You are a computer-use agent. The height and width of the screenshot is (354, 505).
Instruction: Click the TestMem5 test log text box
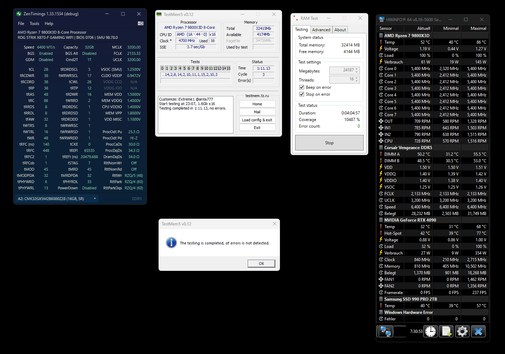196,115
